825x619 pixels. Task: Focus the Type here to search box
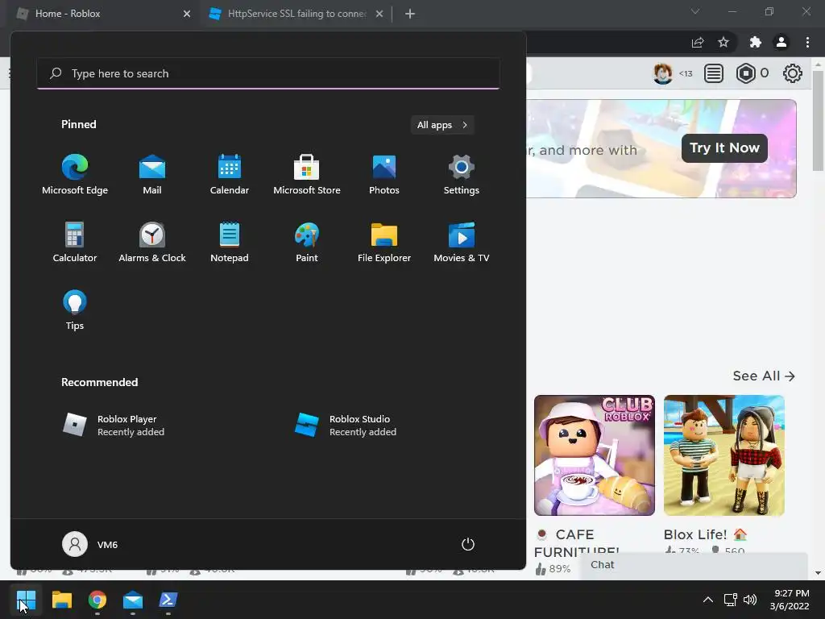pyautogui.click(x=268, y=73)
